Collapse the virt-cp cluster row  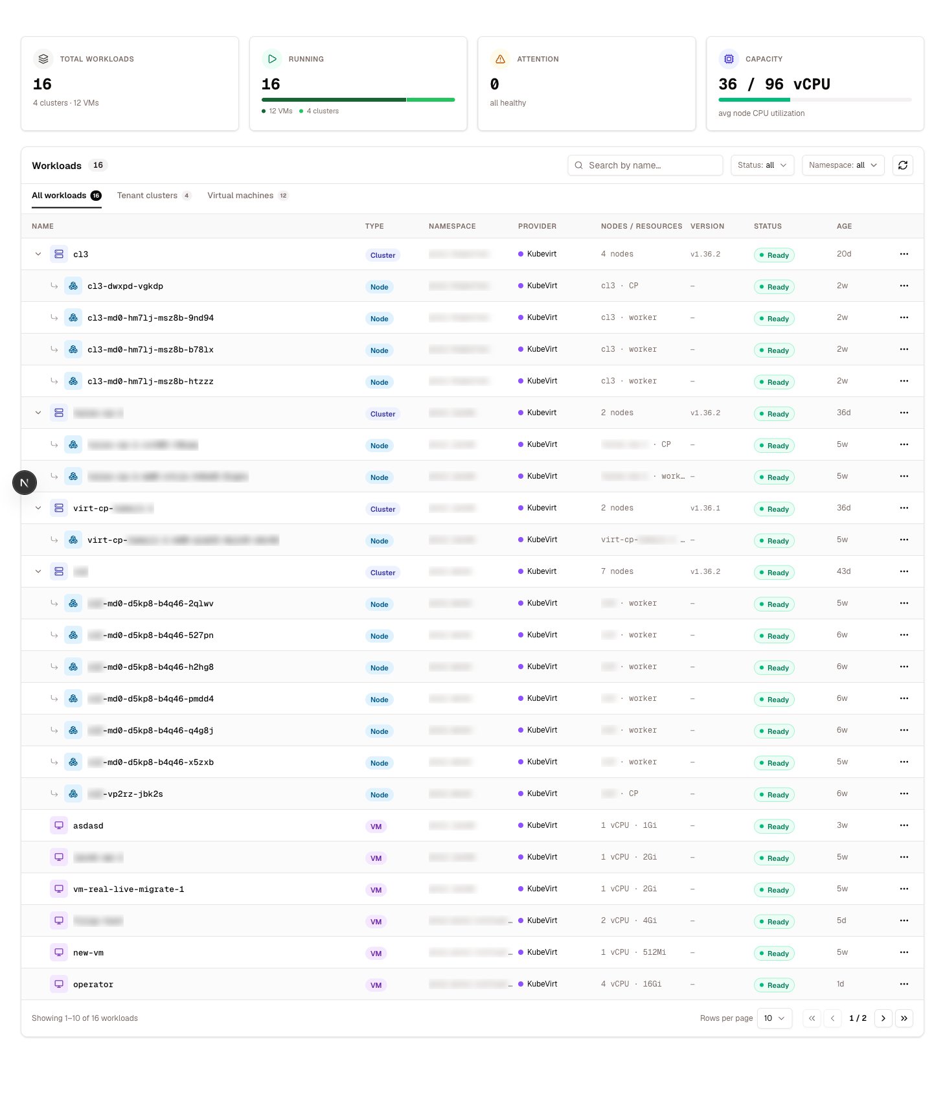38,508
